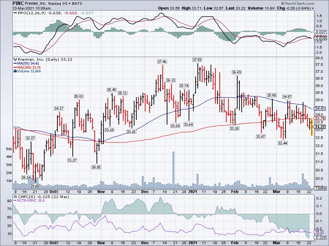Click the volume bars icon next to Volume 13,868
This screenshot has height=246, width=329.
pyautogui.click(x=15, y=71)
